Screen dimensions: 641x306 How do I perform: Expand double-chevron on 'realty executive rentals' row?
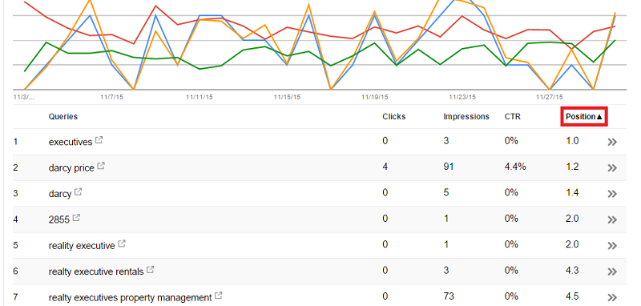tap(612, 272)
